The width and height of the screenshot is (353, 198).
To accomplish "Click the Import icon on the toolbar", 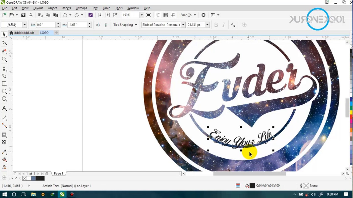I will tap(100, 15).
